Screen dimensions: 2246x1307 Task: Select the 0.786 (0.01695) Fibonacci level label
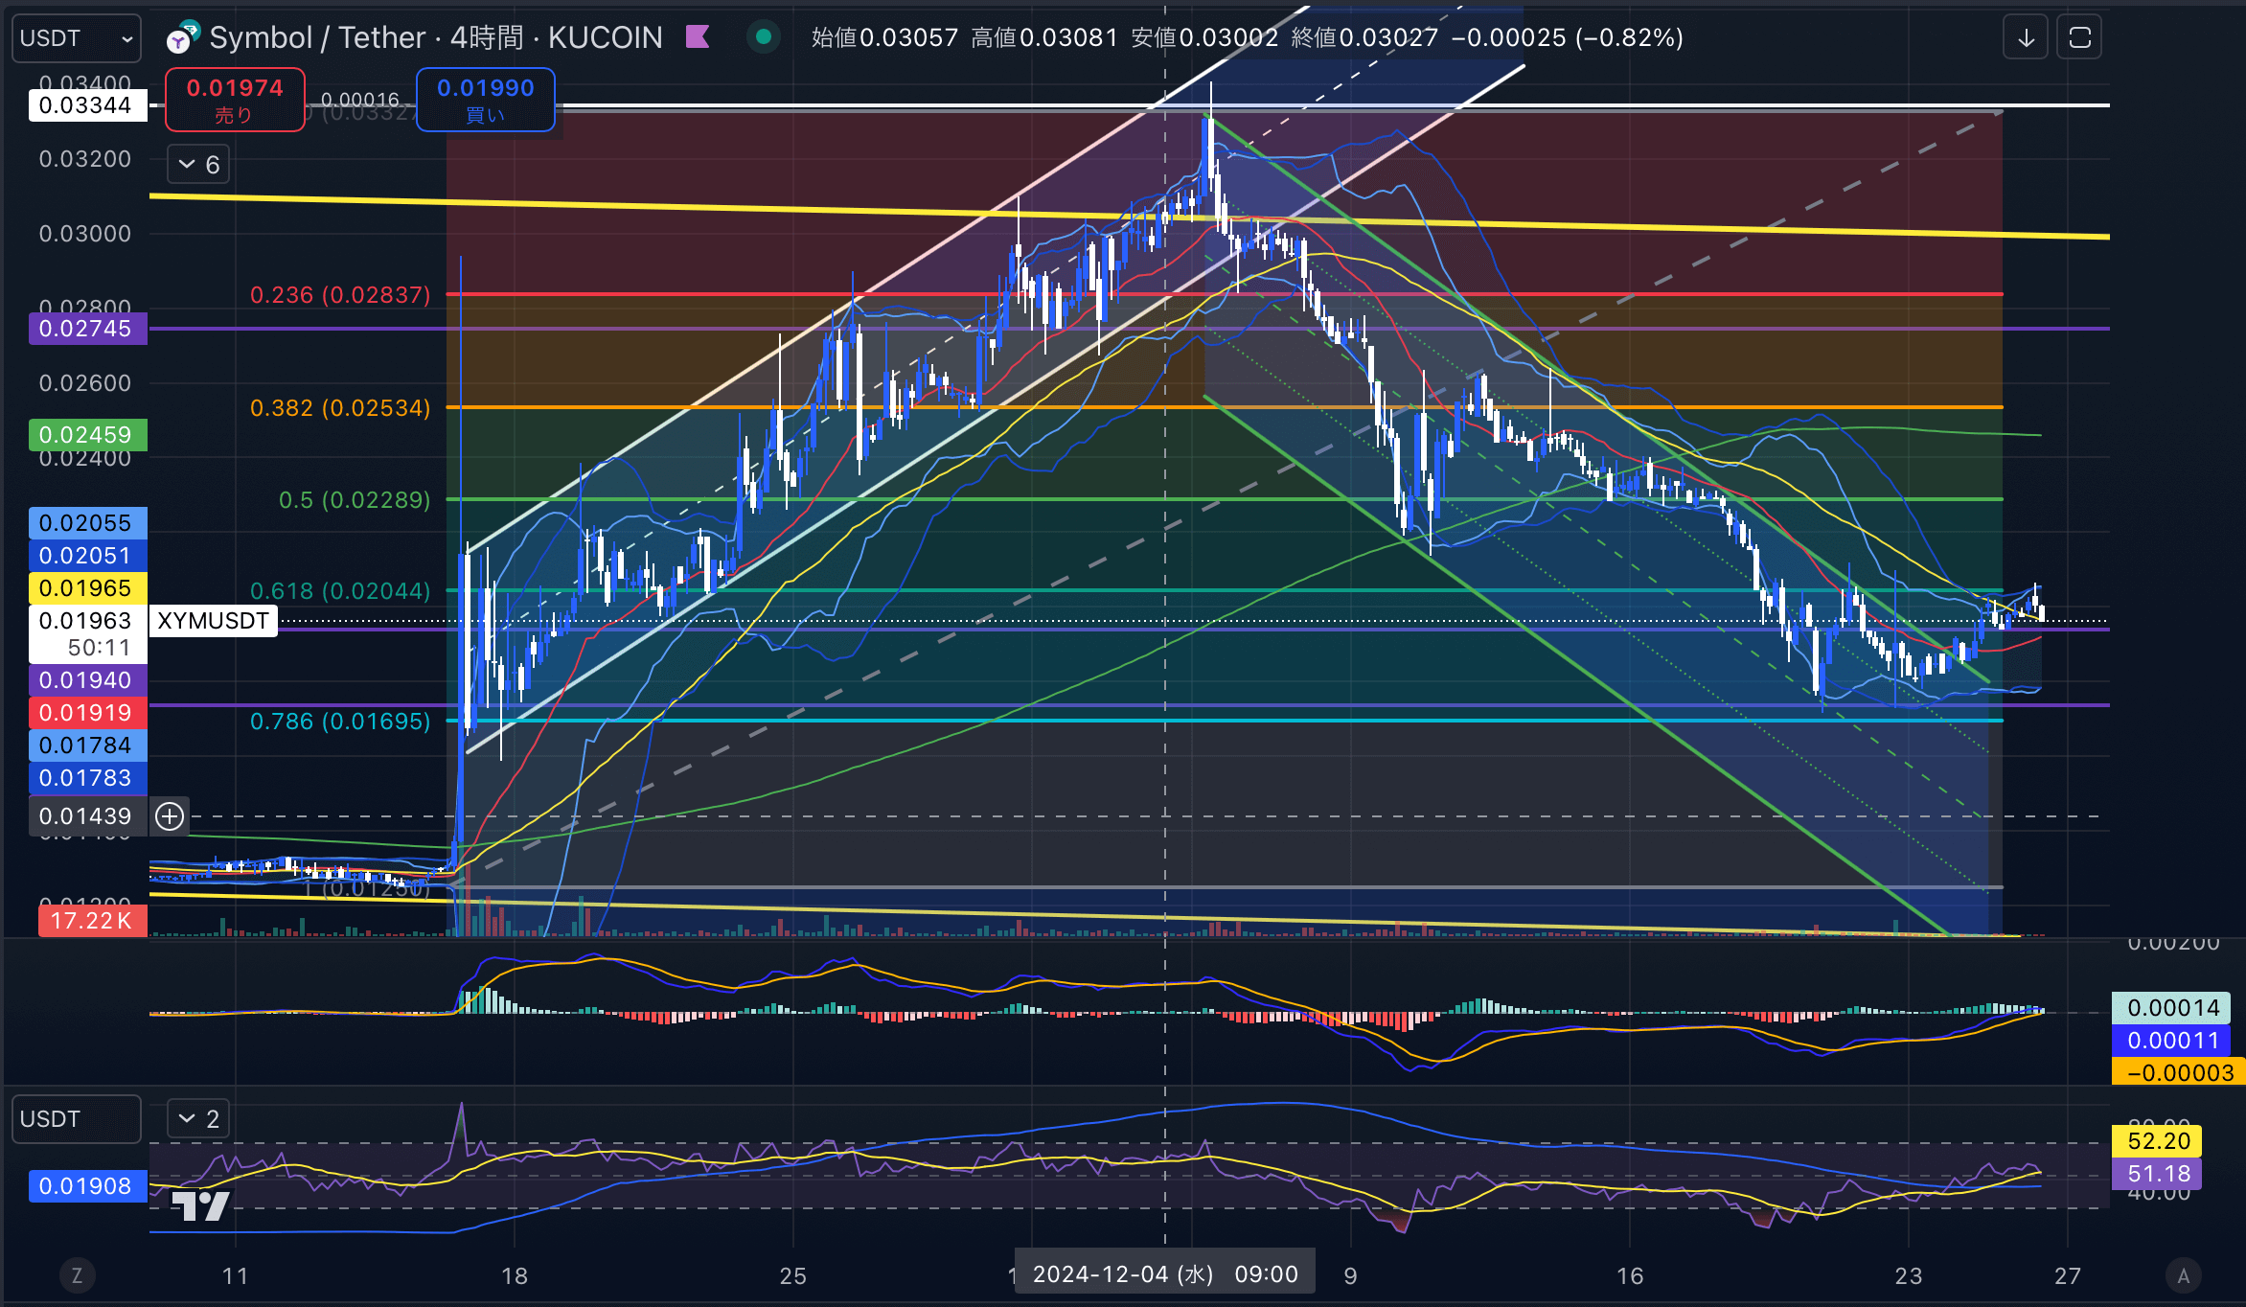pos(340,722)
